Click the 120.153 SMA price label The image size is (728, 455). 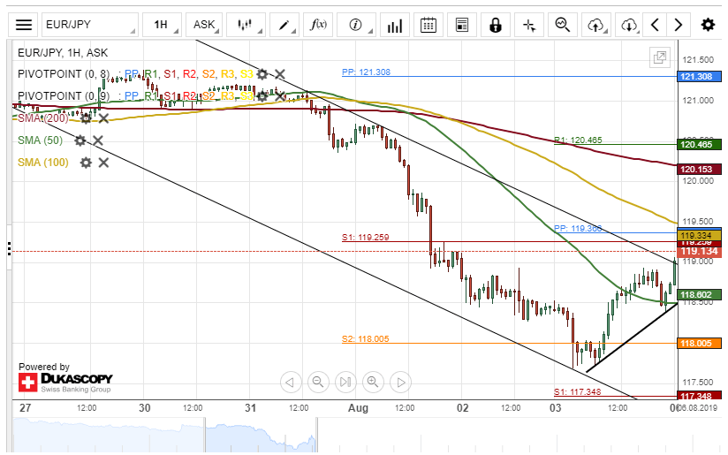coord(699,170)
